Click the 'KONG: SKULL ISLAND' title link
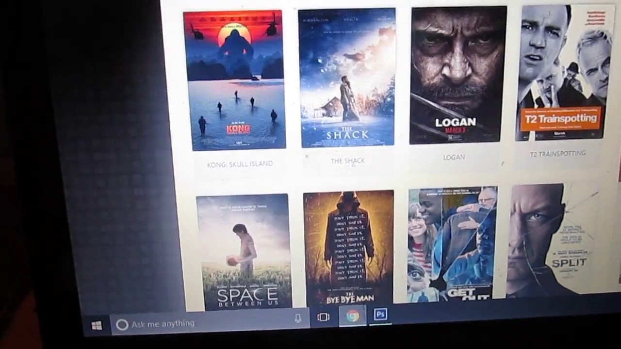This screenshot has height=349, width=621. tap(240, 164)
